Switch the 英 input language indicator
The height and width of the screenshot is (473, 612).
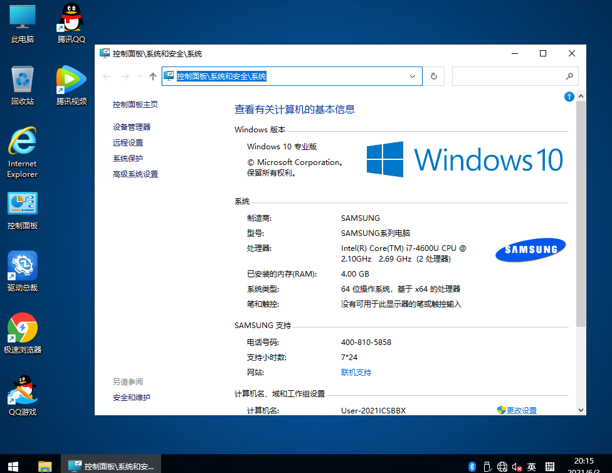click(531, 467)
